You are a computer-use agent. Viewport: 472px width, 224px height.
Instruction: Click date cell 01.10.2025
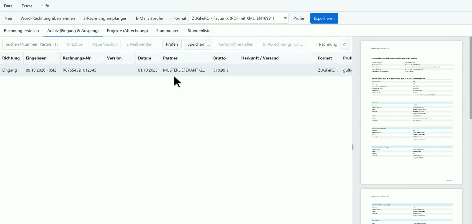point(148,70)
